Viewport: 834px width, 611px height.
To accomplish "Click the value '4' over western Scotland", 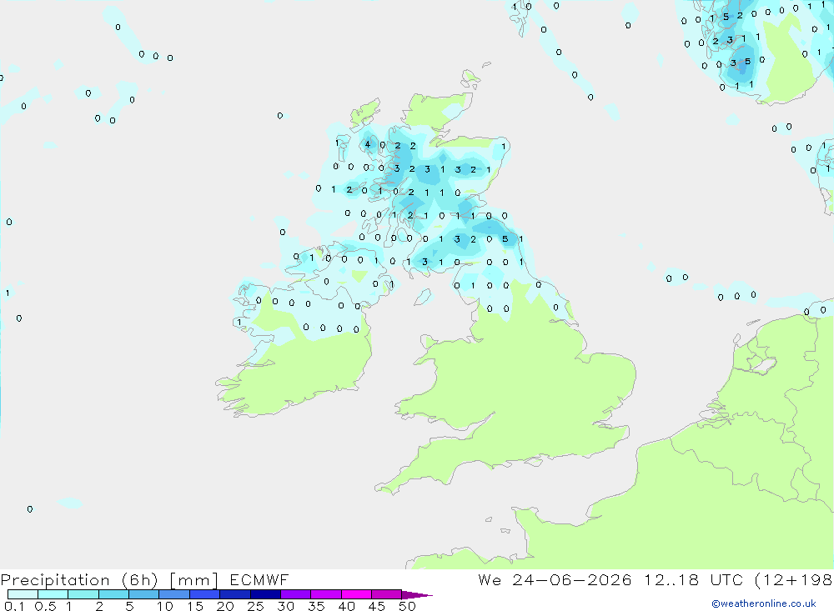I will (367, 144).
